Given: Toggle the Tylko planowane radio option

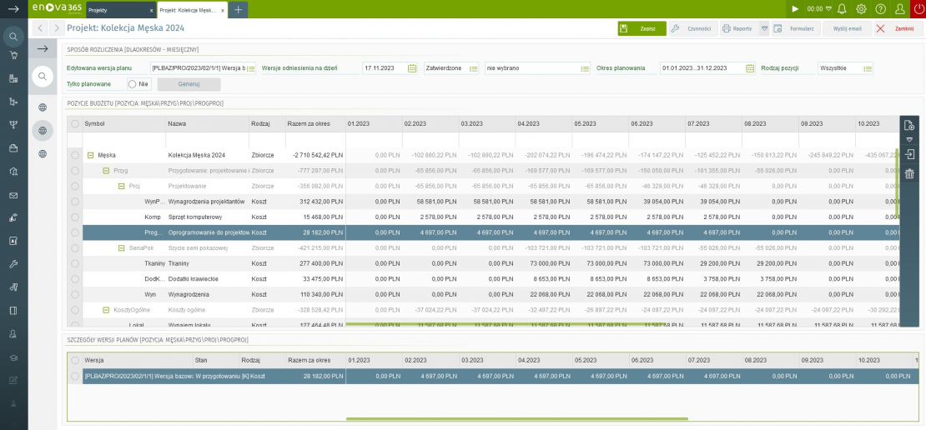Looking at the screenshot, I should pyautogui.click(x=132, y=84).
